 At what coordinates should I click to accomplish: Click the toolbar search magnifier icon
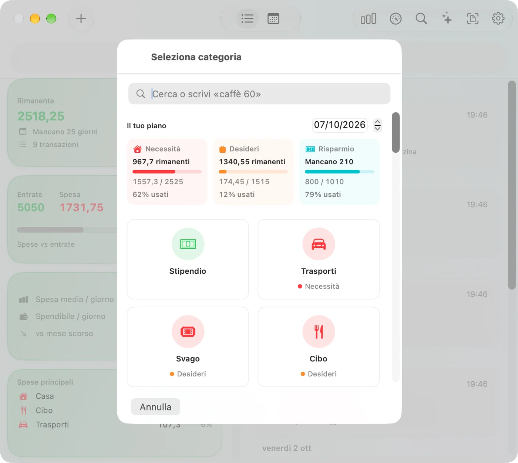[x=421, y=18]
